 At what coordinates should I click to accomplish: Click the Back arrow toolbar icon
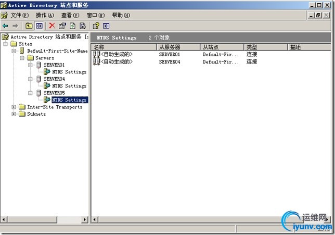5,26
